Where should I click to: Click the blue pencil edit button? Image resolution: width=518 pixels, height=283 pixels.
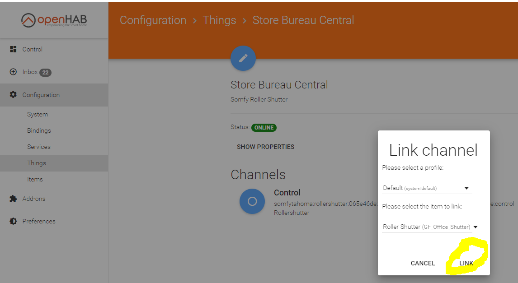[x=243, y=58]
